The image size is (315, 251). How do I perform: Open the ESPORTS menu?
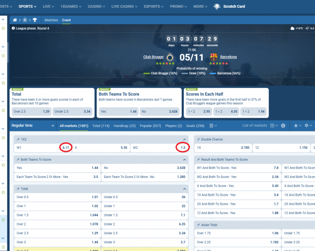(153, 6)
